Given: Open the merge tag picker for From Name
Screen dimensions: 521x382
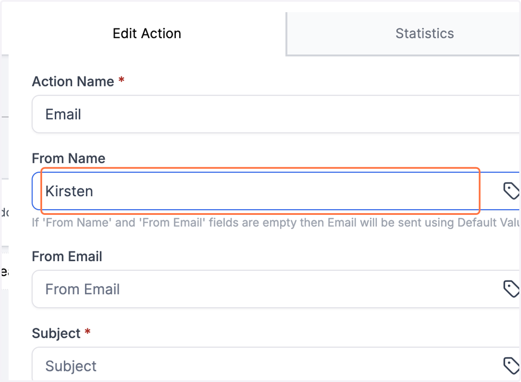Looking at the screenshot, I should [511, 191].
